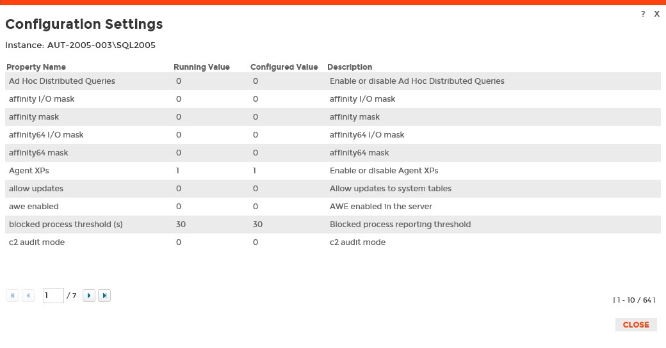Select the awe enabled row

[x=33, y=207]
